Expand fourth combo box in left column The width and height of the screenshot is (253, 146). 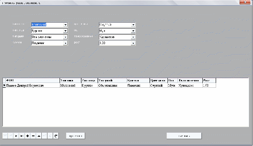pos(65,43)
